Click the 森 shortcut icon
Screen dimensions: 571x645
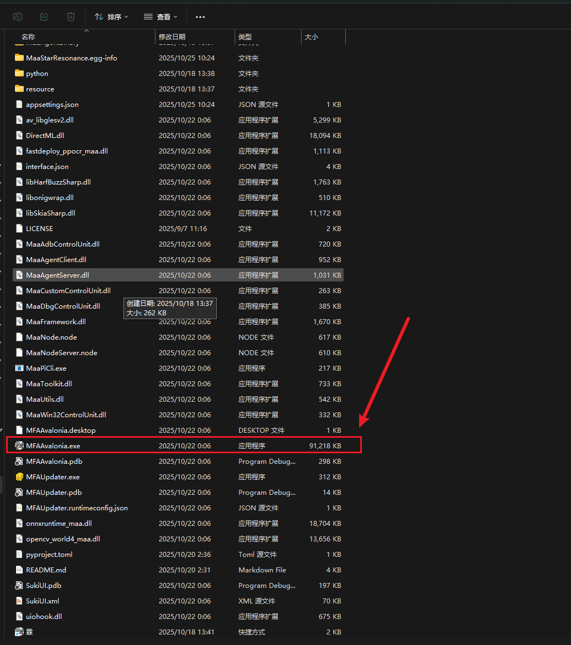19,632
